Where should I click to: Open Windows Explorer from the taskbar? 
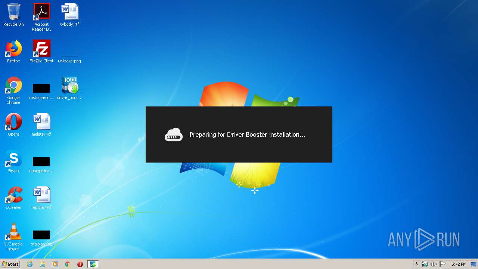point(42,264)
